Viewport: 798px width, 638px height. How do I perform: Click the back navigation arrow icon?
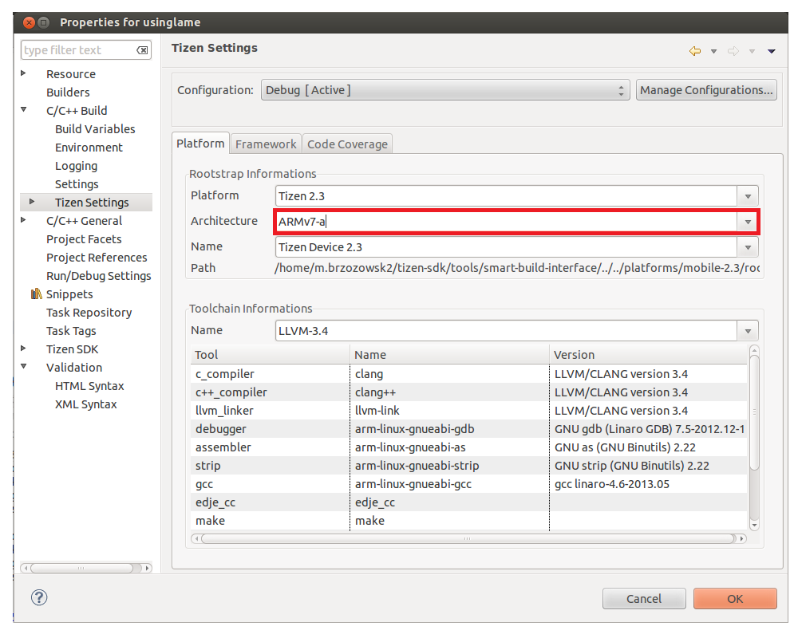(694, 51)
